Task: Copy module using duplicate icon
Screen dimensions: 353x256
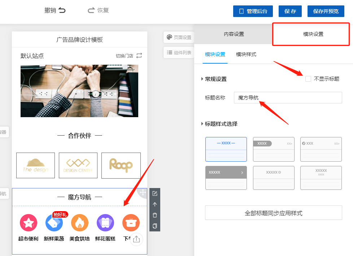Action: [x=155, y=226]
